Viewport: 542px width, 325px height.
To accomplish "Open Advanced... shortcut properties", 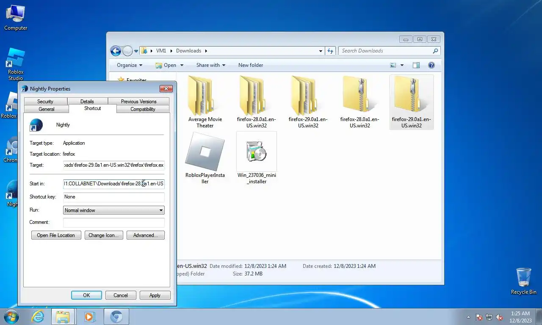I will coord(145,235).
